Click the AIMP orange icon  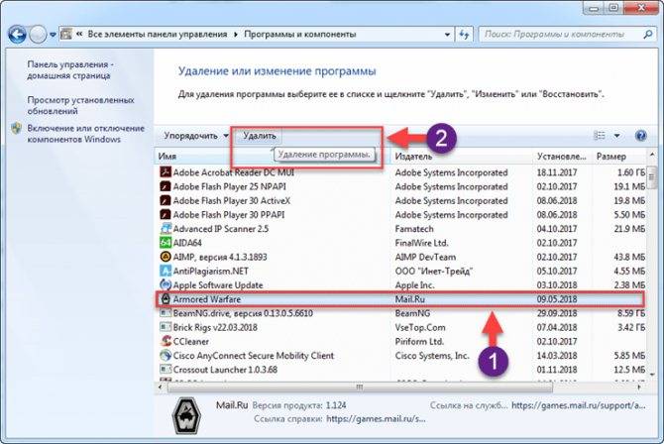[x=166, y=257]
